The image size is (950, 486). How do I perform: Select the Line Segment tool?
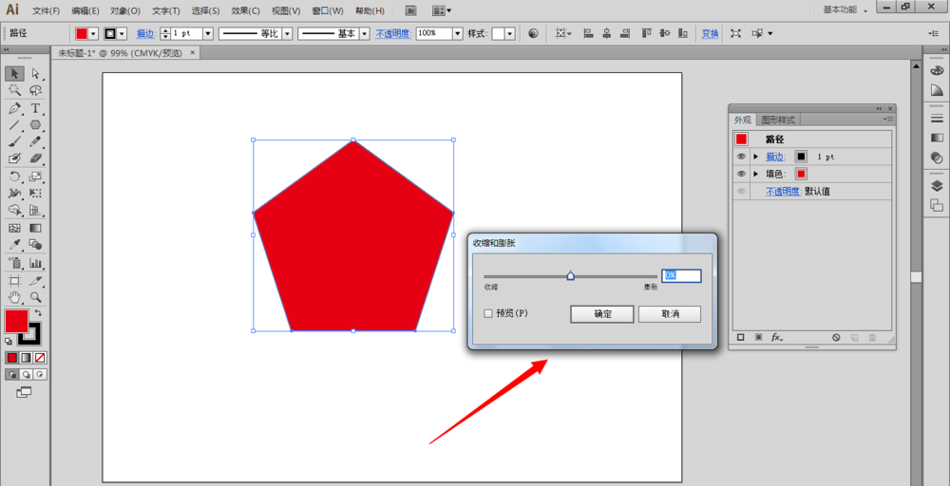tap(15, 125)
